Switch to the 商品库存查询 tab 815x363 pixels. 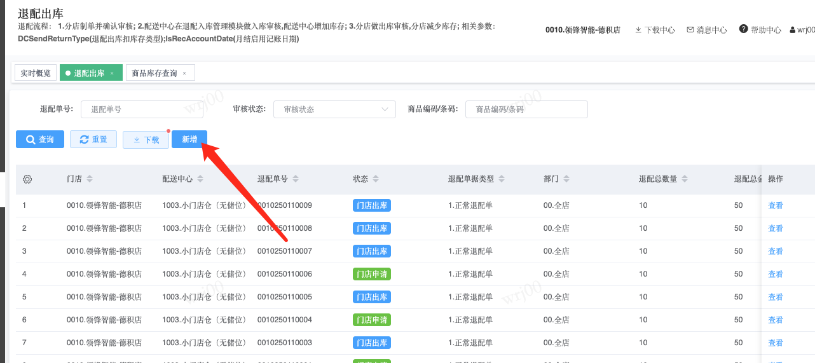[x=154, y=73]
